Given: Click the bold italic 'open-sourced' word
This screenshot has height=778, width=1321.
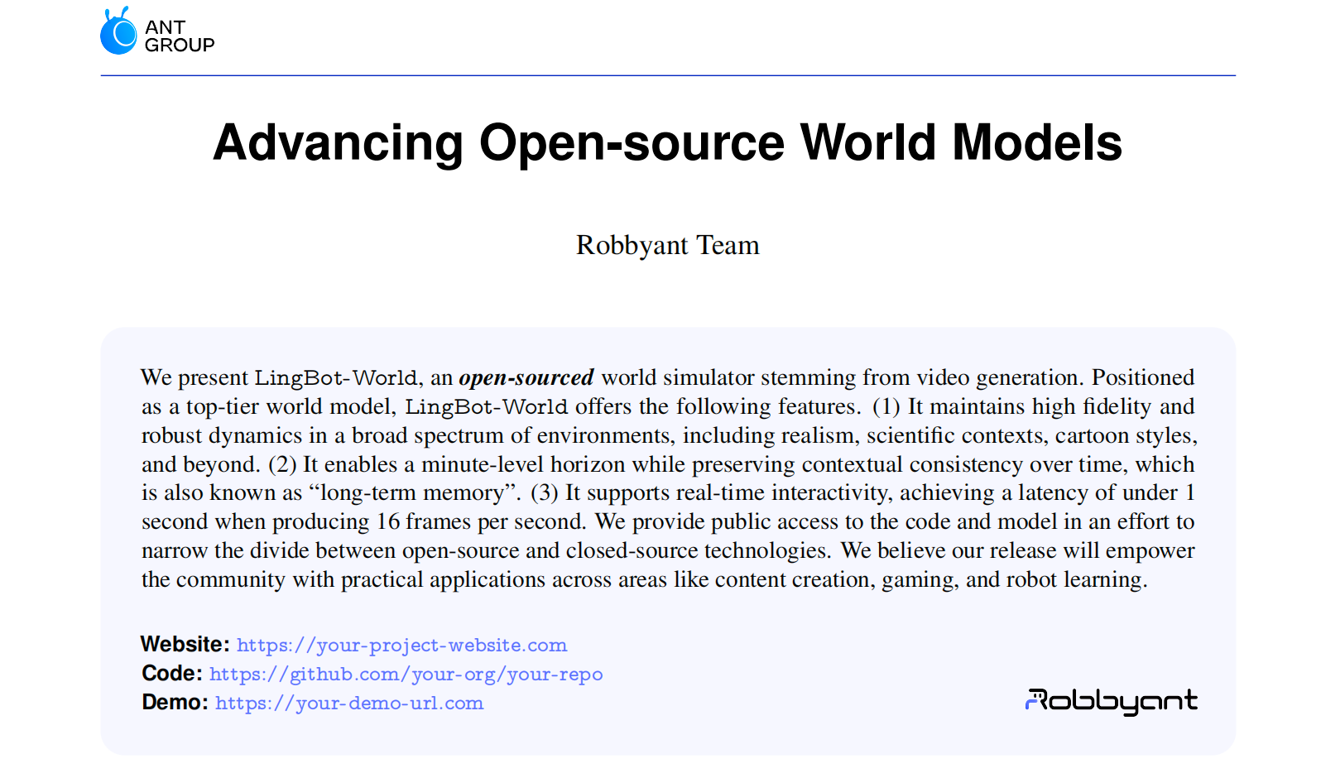Looking at the screenshot, I should point(526,378).
